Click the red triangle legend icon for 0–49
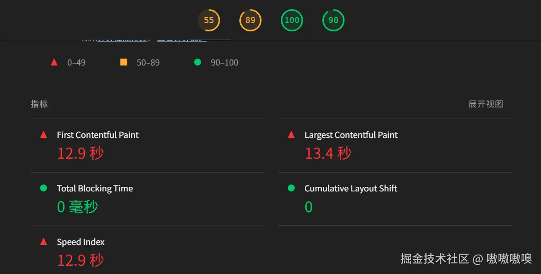This screenshot has height=274, width=541. [x=54, y=62]
